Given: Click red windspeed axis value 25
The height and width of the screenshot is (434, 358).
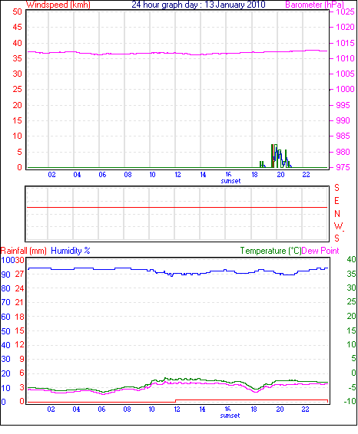Looking at the screenshot, I should (17, 90).
